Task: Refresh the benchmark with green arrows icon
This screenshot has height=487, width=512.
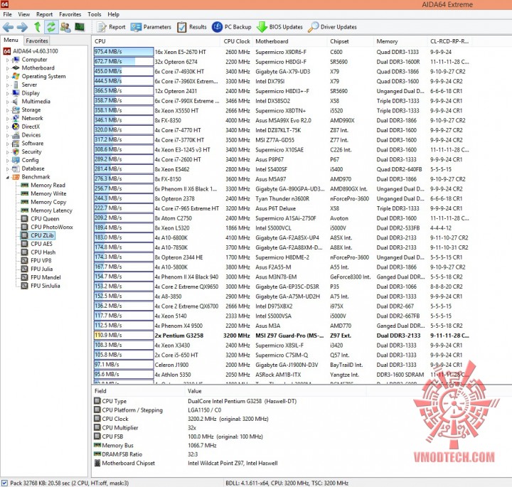Action: pos(51,27)
